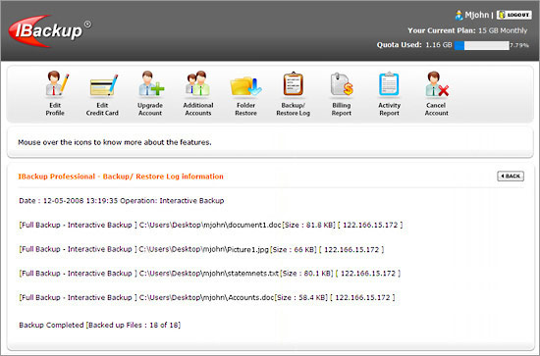
Task: Select the Upgrade Account icon
Action: 151,83
